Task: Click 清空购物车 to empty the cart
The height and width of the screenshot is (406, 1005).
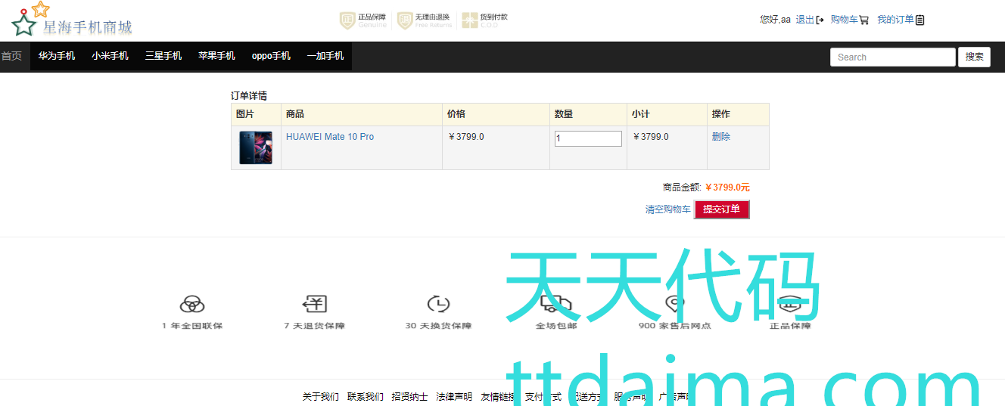Action: pos(667,209)
